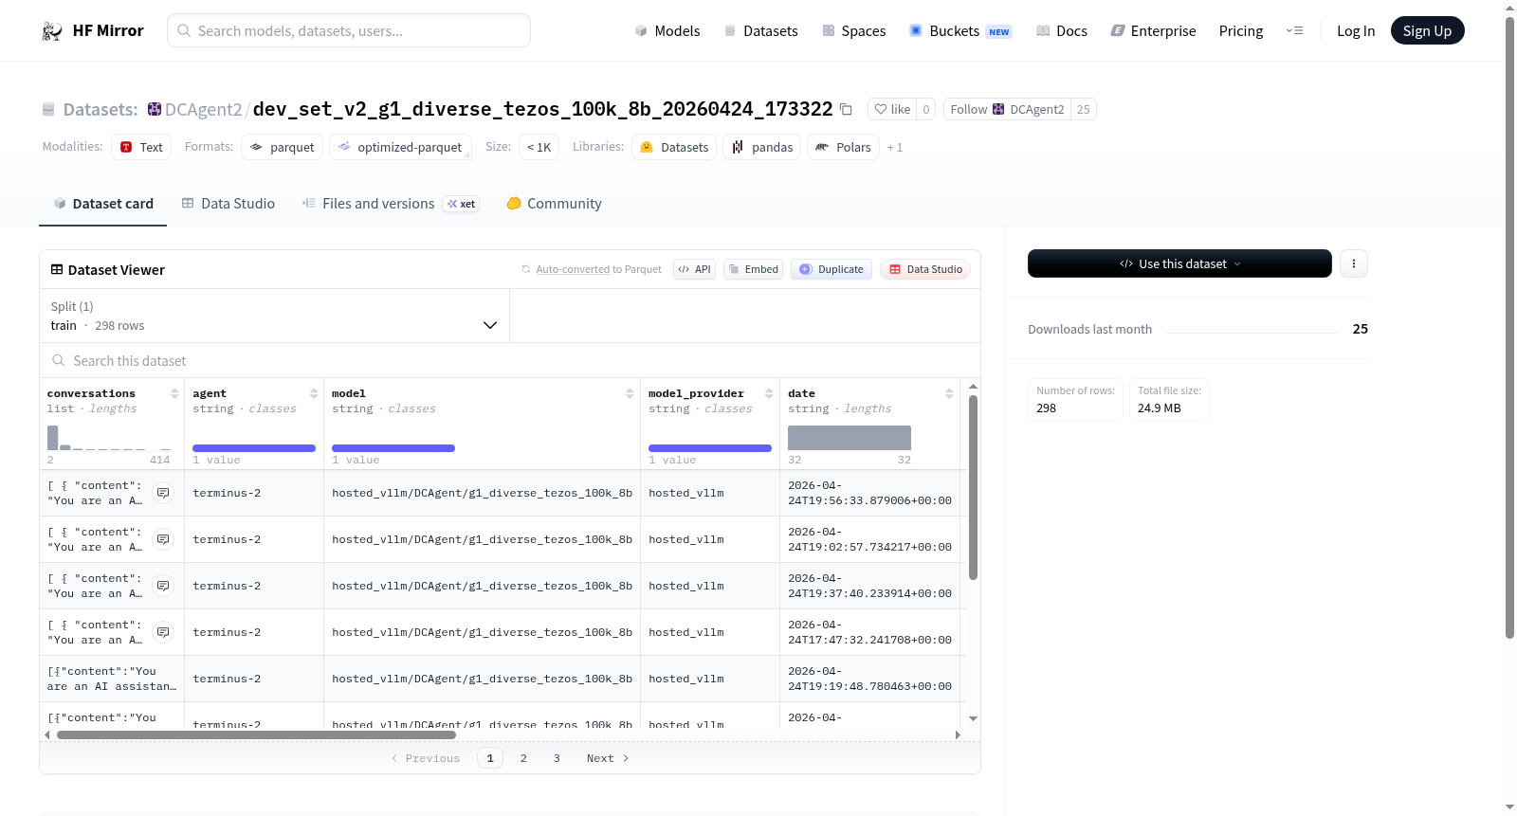Screen dimensions: 1517x816
Task: Open the DCAgent2 owner link
Action: point(203,109)
